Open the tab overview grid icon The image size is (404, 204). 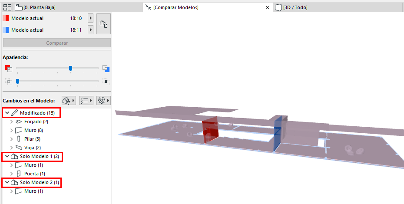tap(7, 7)
